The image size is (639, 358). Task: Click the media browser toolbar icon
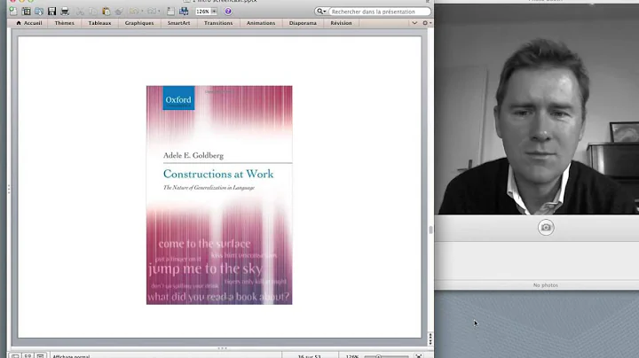click(184, 12)
